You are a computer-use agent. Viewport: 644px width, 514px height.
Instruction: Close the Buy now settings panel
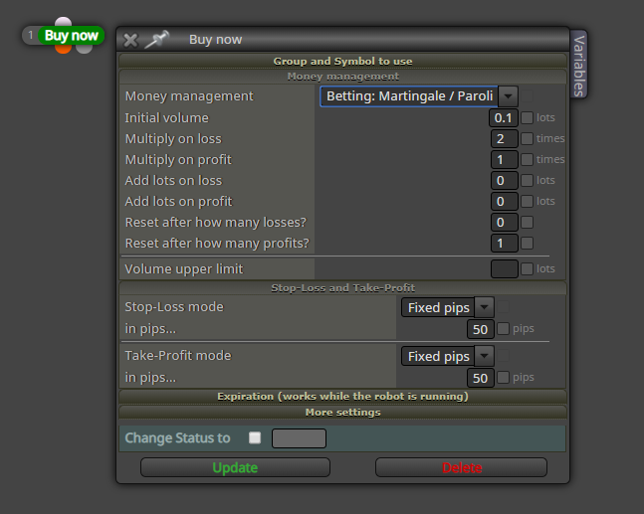(130, 40)
